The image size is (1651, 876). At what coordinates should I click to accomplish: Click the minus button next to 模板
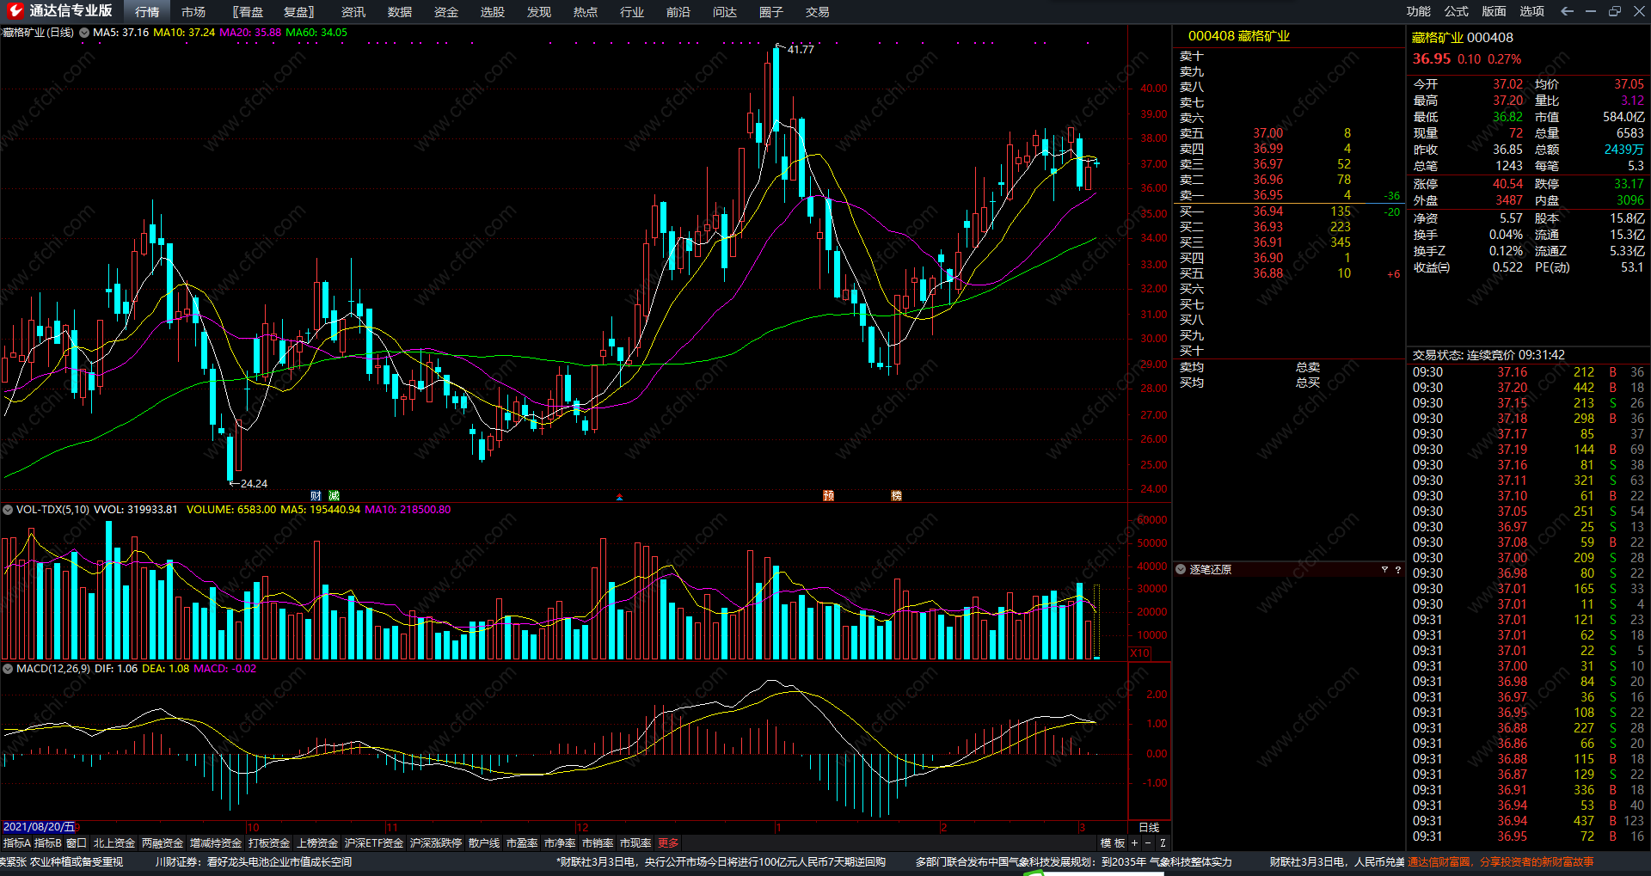[x=1147, y=843]
